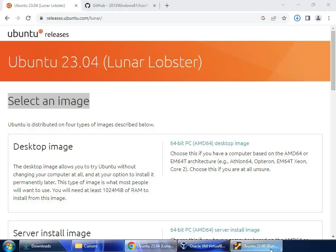Click the Select an image heading
Image resolution: width=336 pixels, height=252 pixels.
[49, 101]
